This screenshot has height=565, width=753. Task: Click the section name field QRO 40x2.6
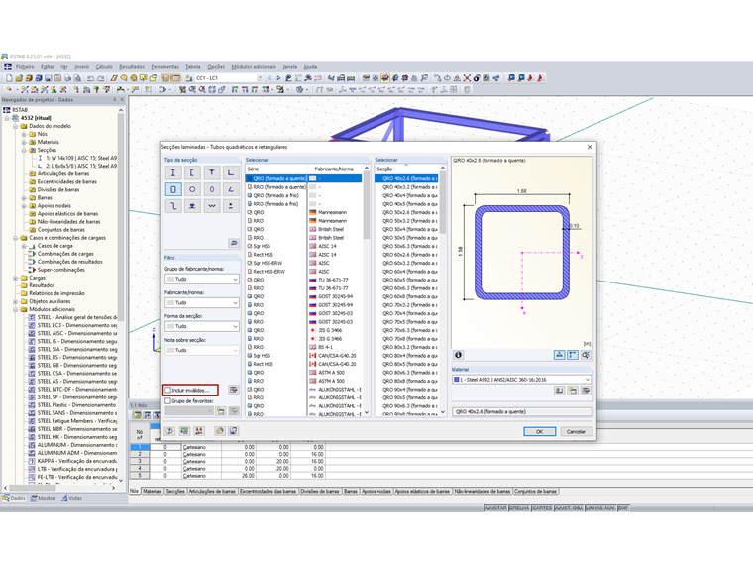(521, 411)
